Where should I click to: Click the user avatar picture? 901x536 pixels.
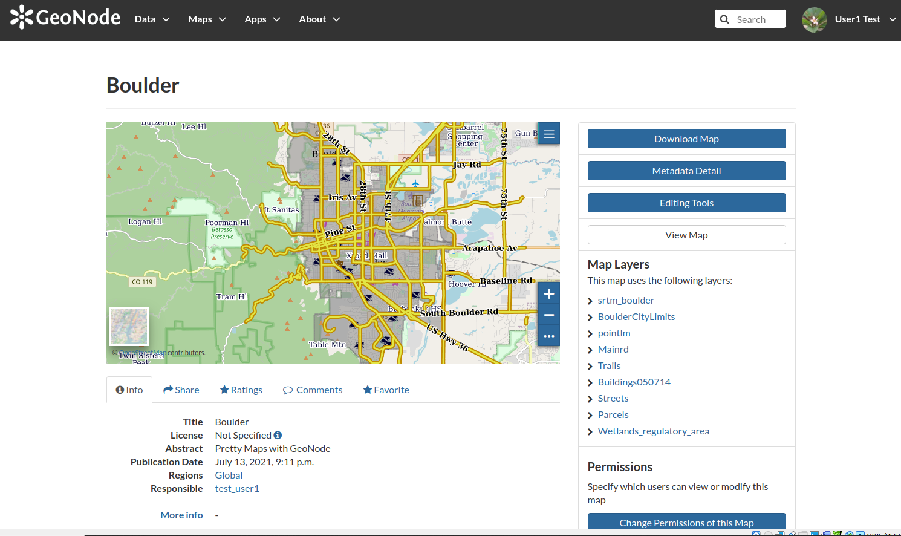point(815,19)
